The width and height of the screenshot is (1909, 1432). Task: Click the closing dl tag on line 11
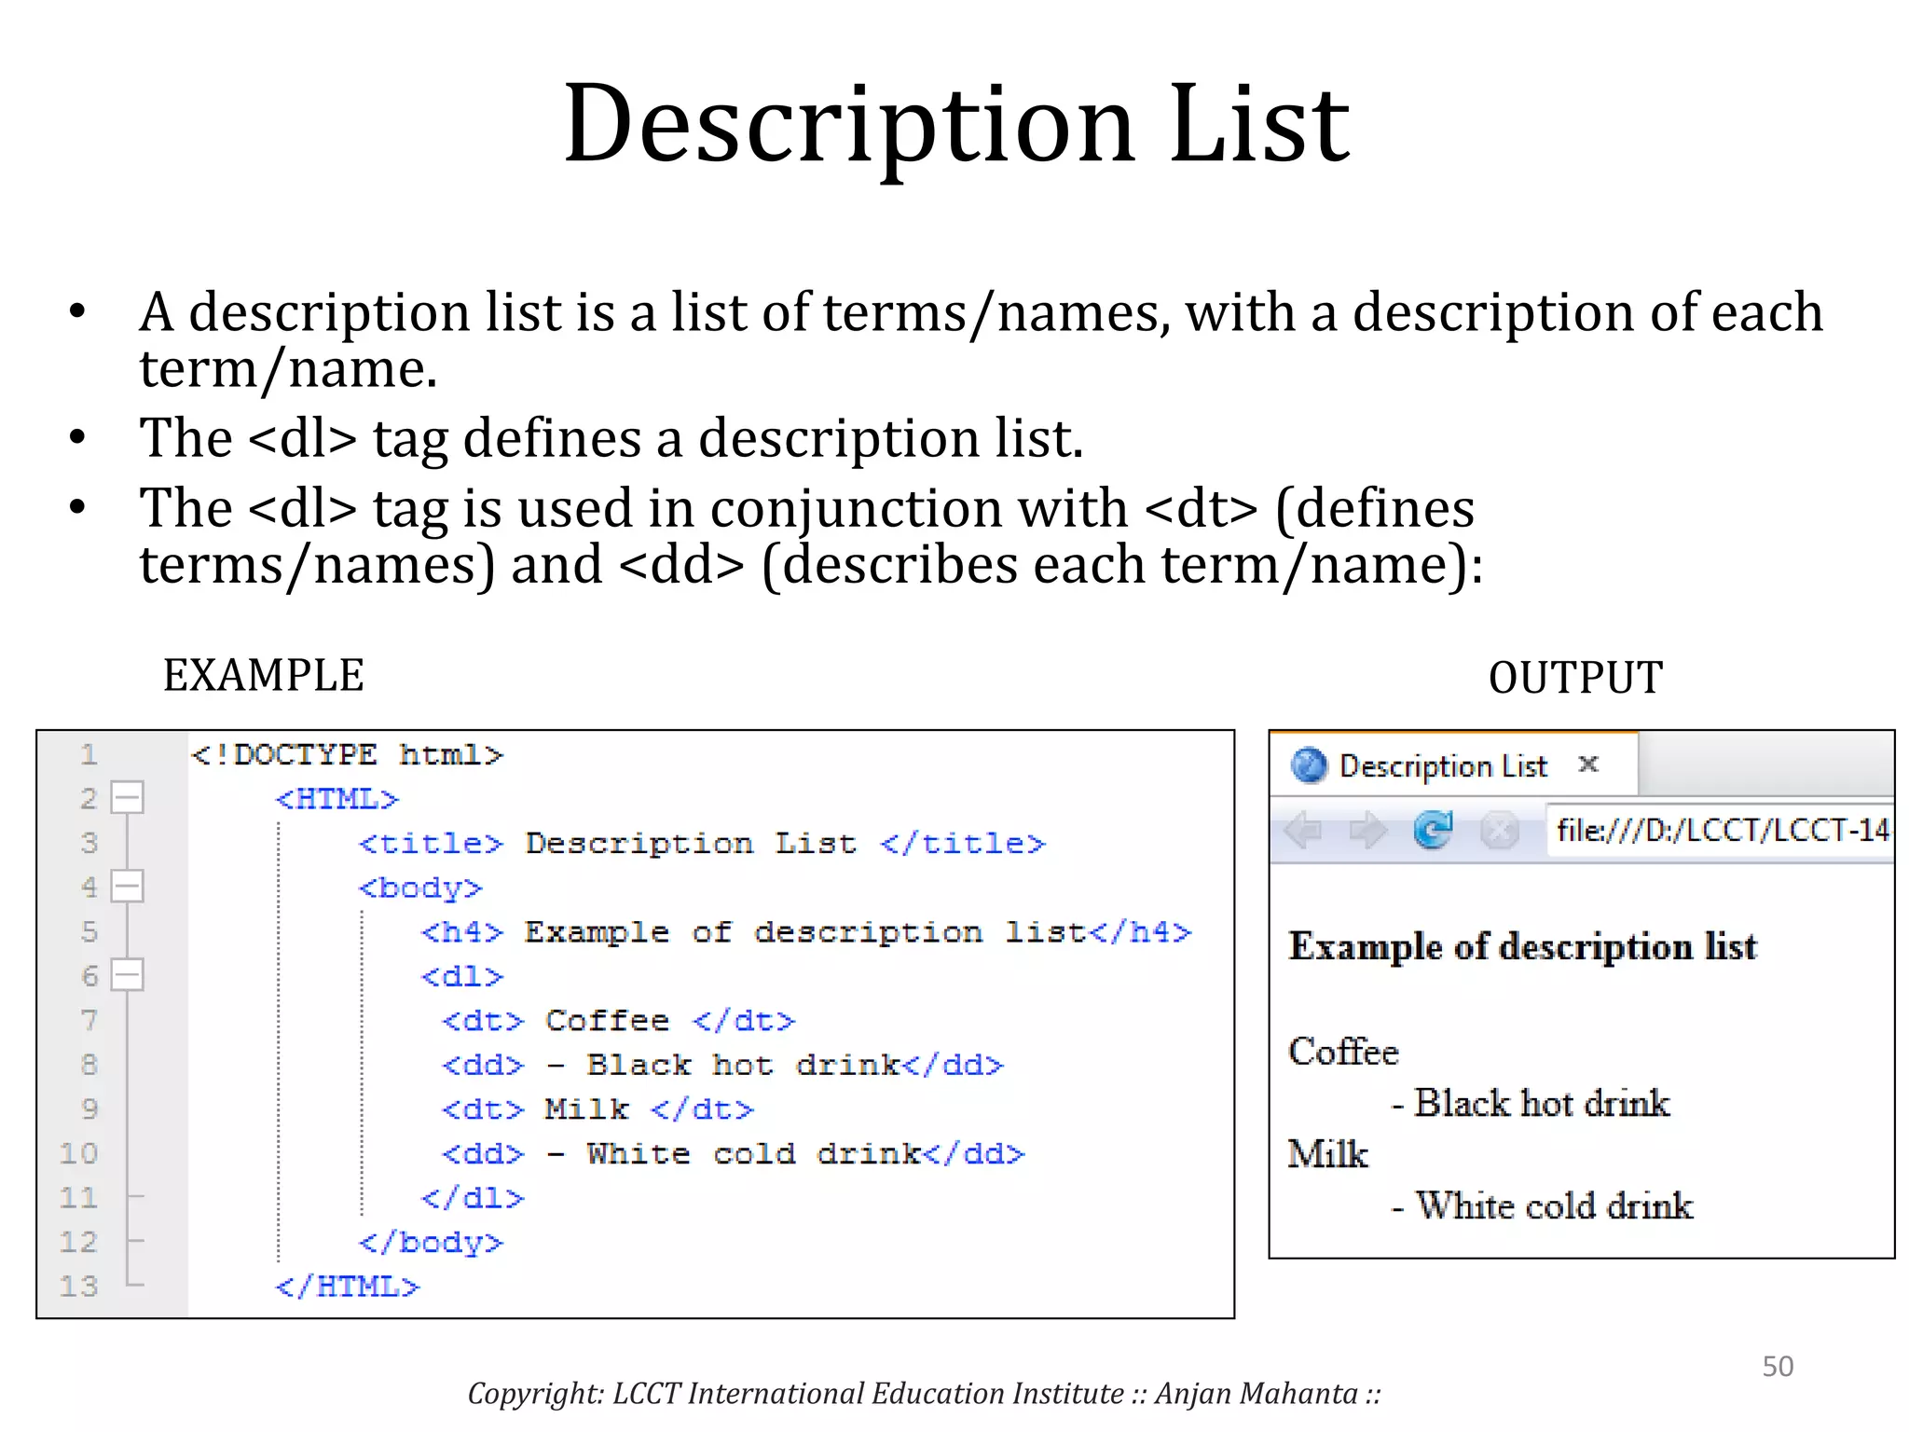pos(473,1198)
